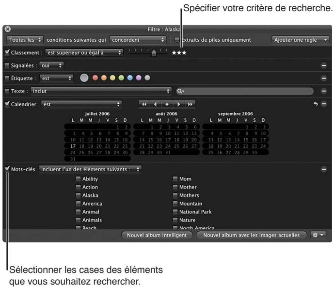Enable the Étiquette rule checkbox
The height and width of the screenshot is (287, 334).
click(7, 78)
